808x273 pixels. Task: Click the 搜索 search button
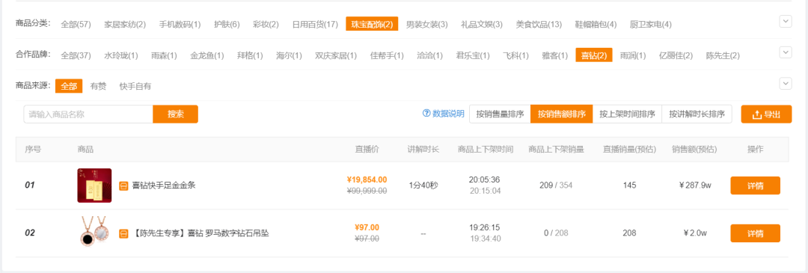click(x=175, y=114)
